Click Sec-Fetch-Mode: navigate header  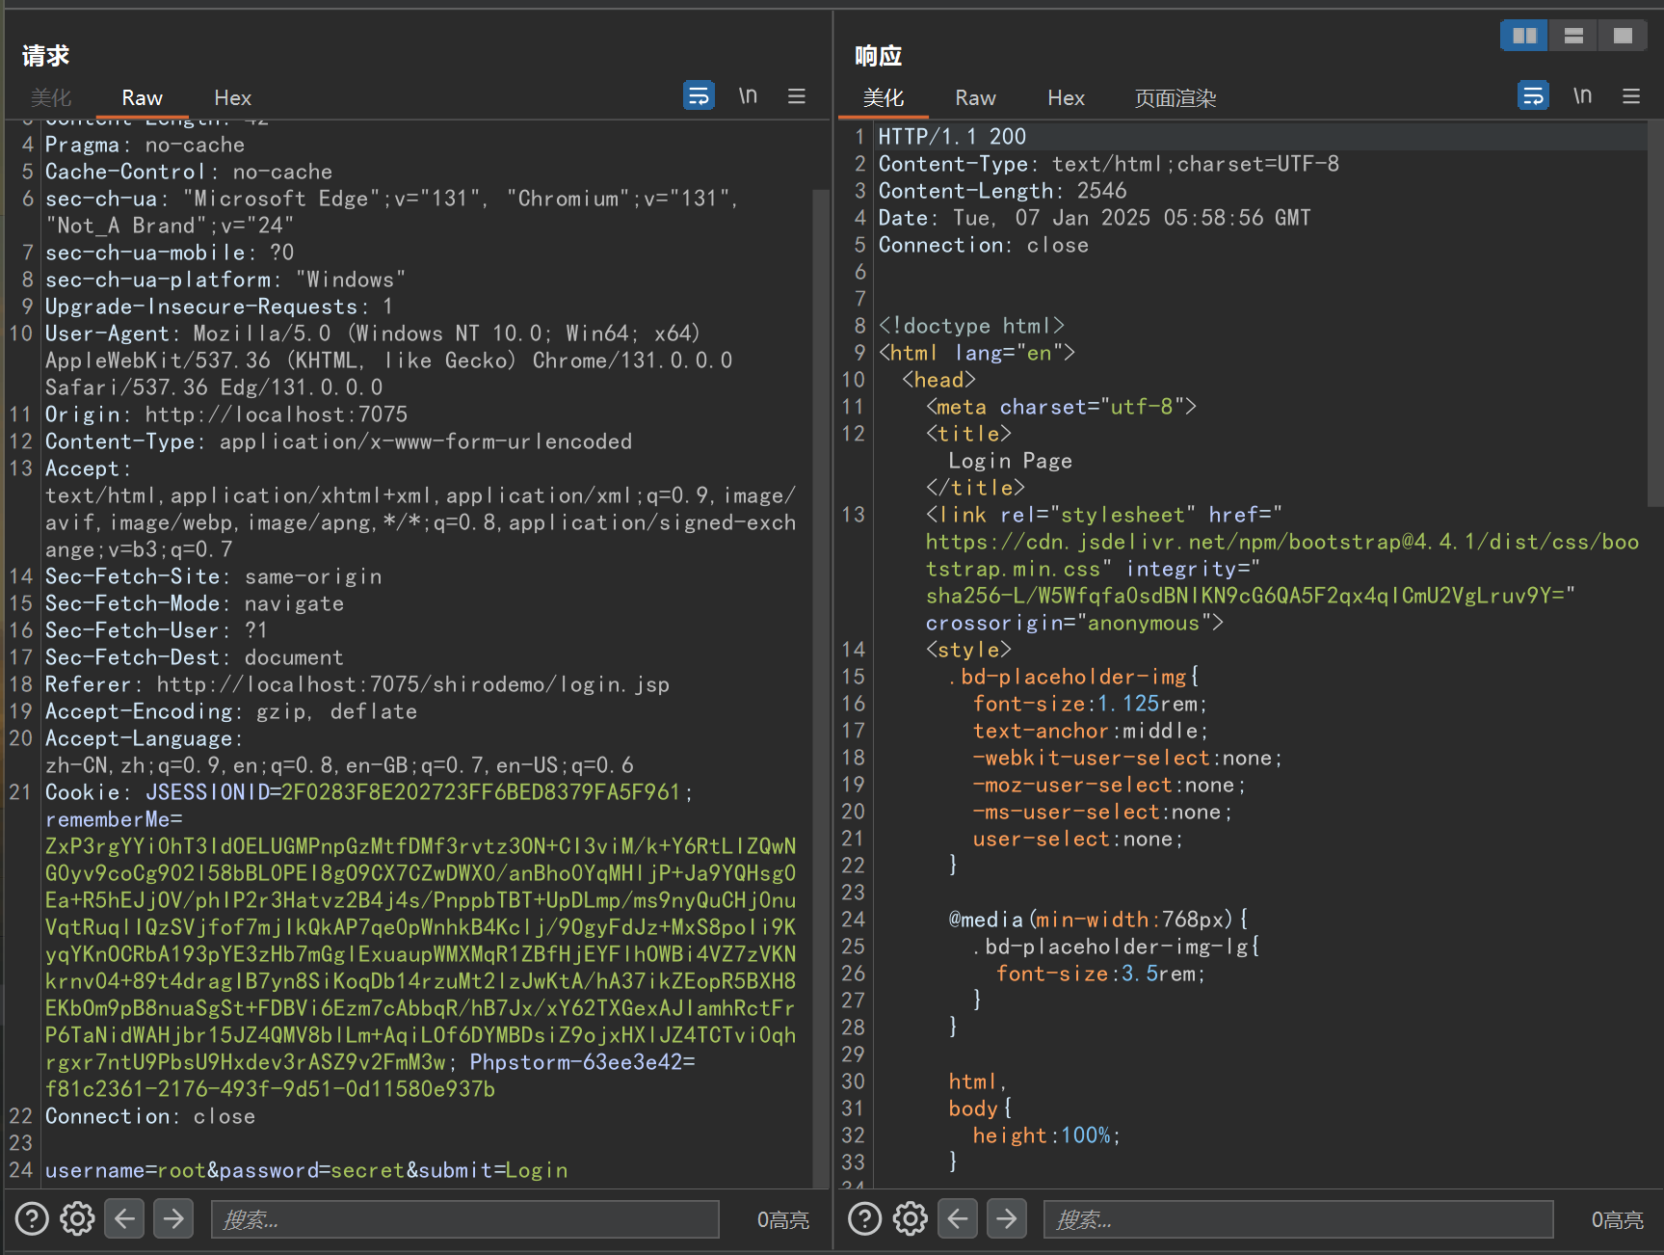195,603
